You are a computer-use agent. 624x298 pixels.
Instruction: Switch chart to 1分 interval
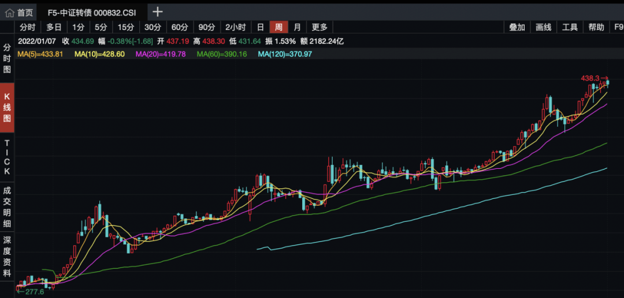(79, 28)
